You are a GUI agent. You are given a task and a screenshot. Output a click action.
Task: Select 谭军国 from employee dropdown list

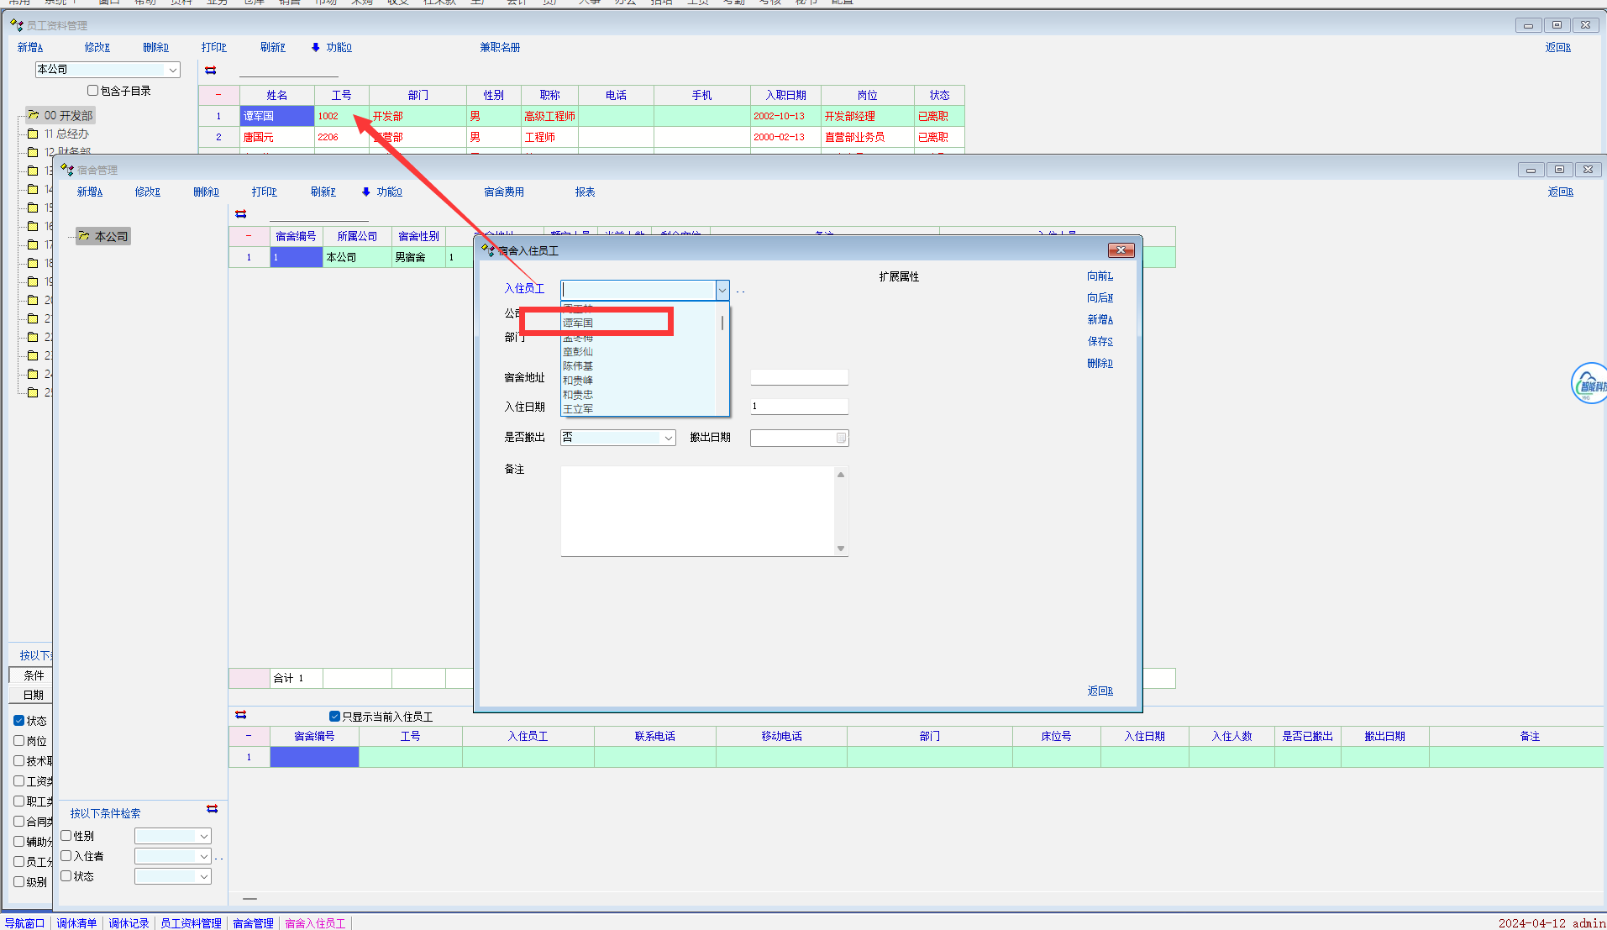578,323
